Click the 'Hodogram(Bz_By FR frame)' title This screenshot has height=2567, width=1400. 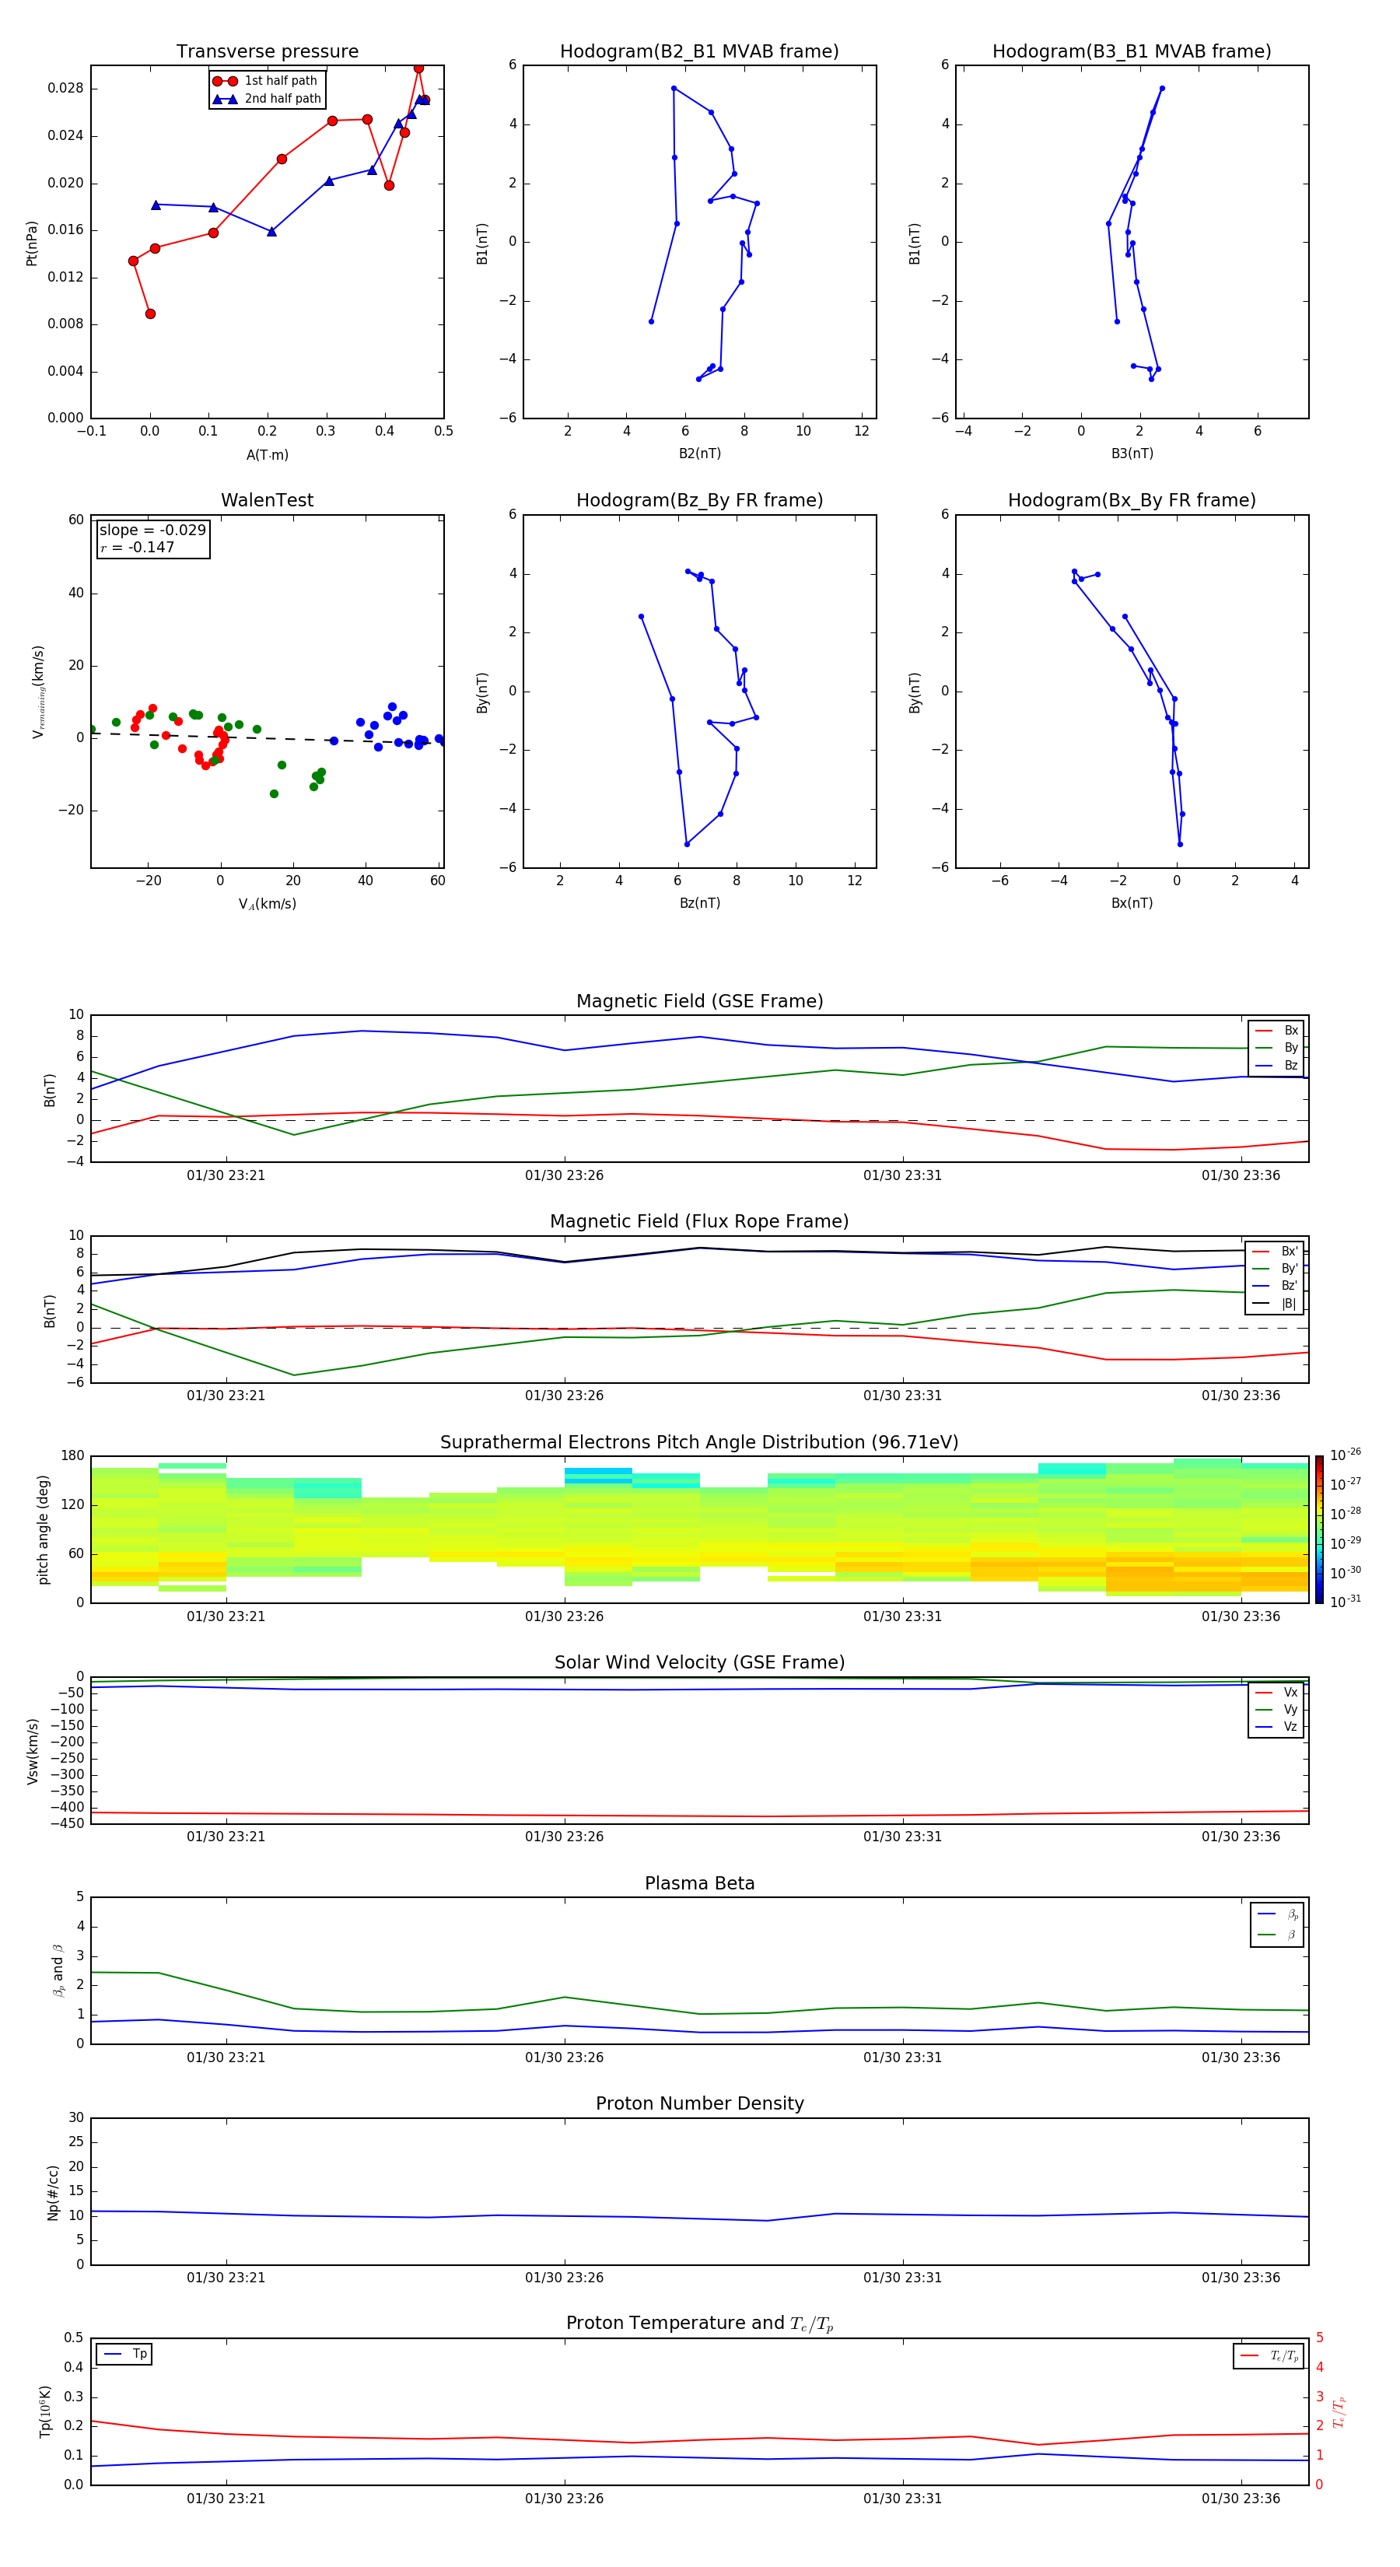(x=699, y=500)
